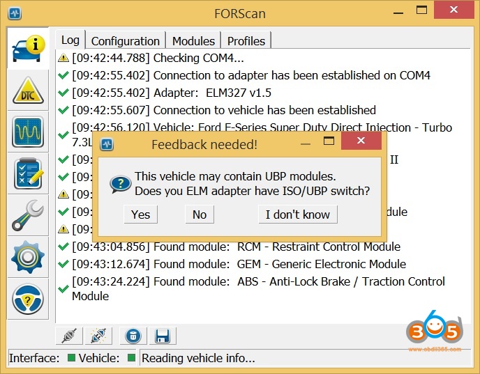The height and width of the screenshot is (374, 480).
Task: Open the gear settings section
Action: pyautogui.click(x=28, y=257)
